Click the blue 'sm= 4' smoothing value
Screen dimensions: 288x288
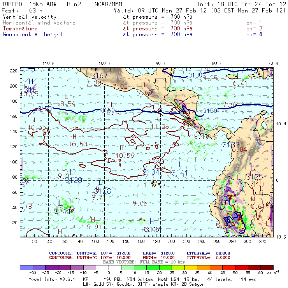[254, 34]
